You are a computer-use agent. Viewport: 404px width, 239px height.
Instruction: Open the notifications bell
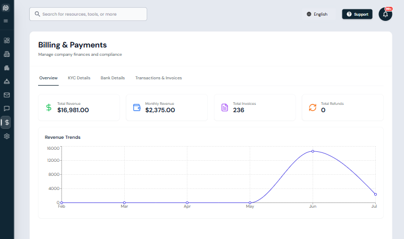385,15
